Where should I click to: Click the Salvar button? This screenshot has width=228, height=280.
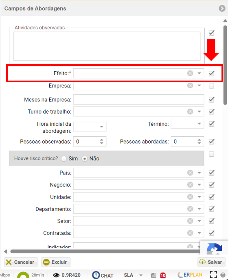point(211,262)
